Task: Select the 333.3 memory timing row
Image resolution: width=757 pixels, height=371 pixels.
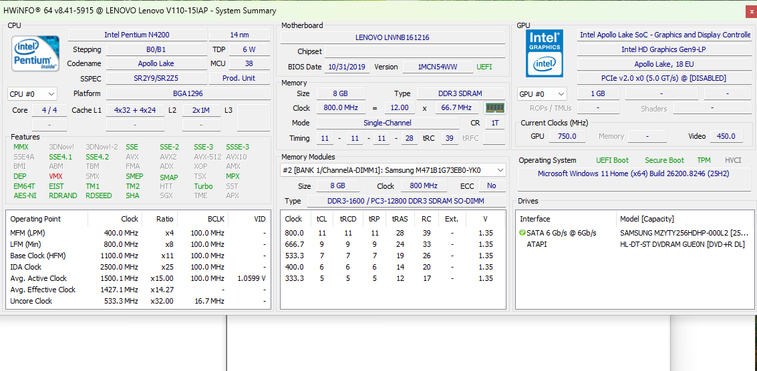Action: point(393,278)
